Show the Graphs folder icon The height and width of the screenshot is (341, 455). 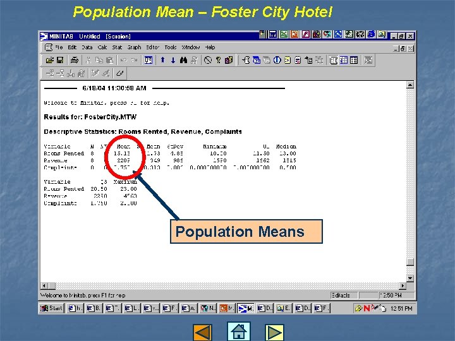coord(267,61)
